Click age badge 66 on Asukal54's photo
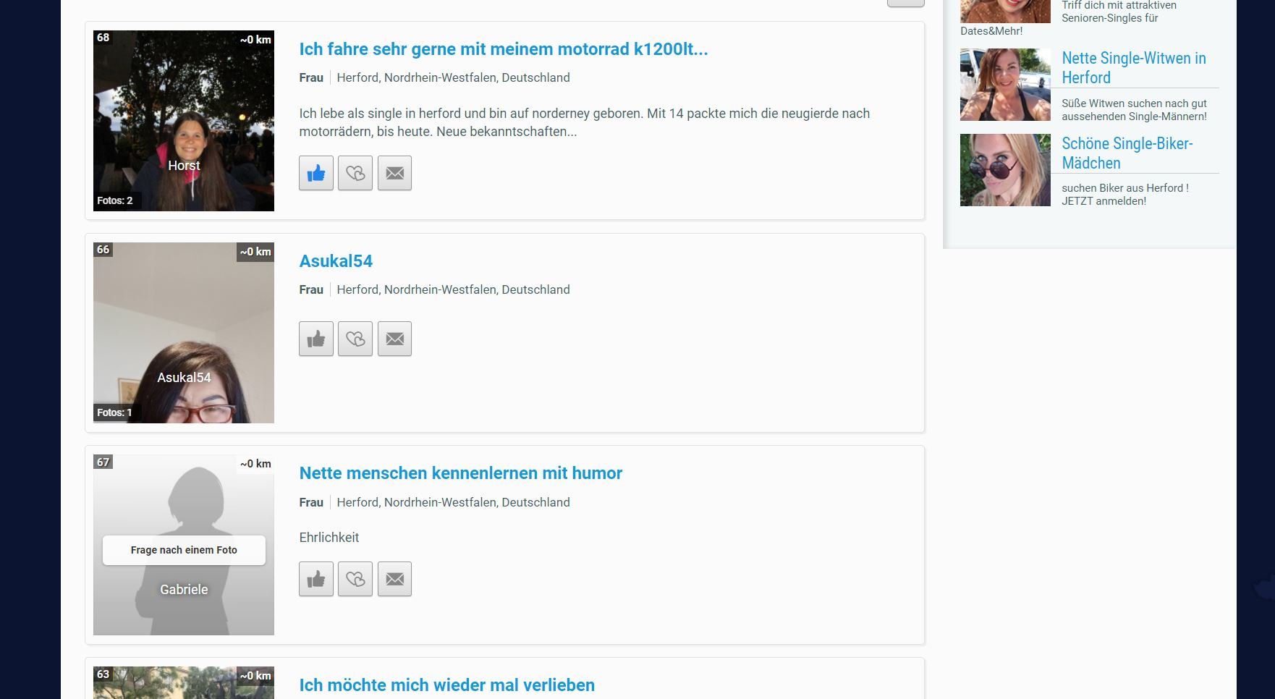The width and height of the screenshot is (1275, 699). click(x=103, y=250)
